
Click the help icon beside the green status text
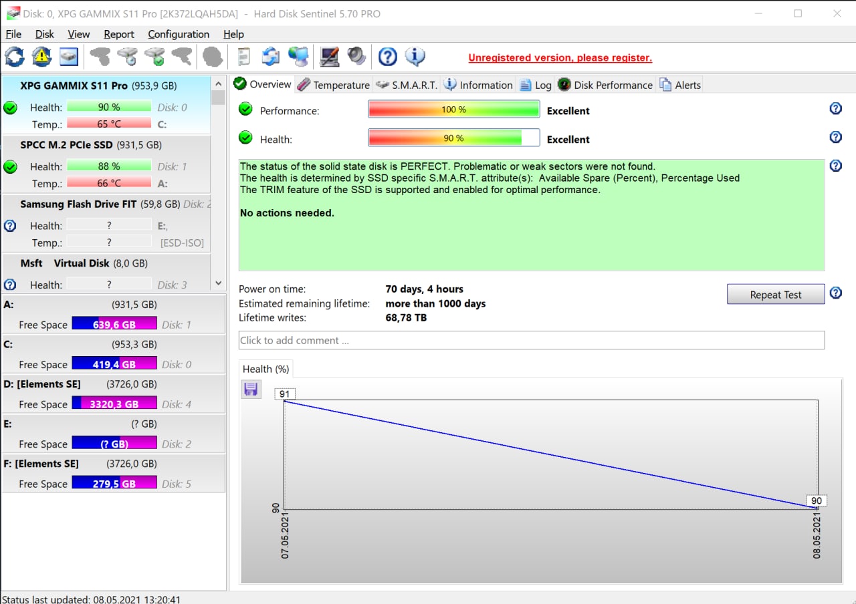[x=836, y=166]
